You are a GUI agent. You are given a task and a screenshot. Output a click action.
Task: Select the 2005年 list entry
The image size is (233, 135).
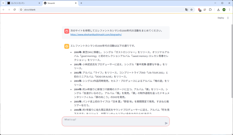pos(121,103)
